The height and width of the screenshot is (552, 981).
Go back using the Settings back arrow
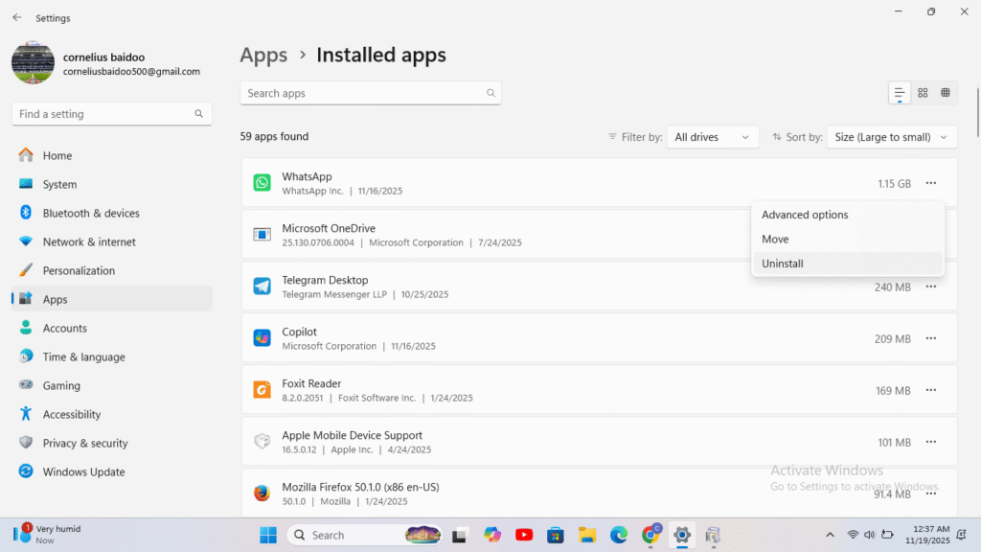[17, 17]
